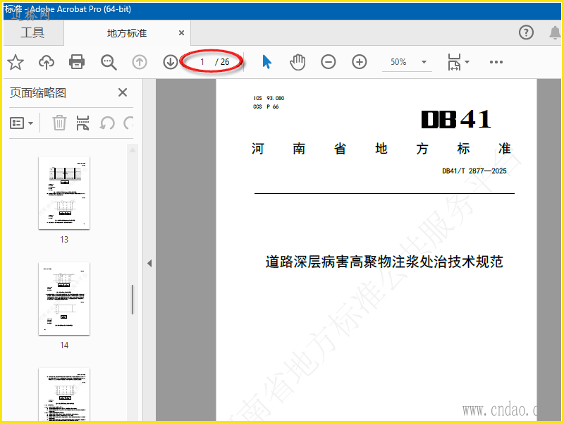The width and height of the screenshot is (564, 423).
Task: Click the title 道路深层病害高聚物注浆处治技术规范
Action: [384, 262]
